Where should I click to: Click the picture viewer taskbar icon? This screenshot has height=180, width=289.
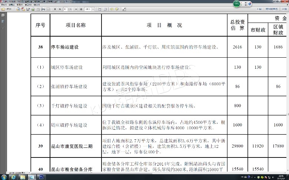32,177
